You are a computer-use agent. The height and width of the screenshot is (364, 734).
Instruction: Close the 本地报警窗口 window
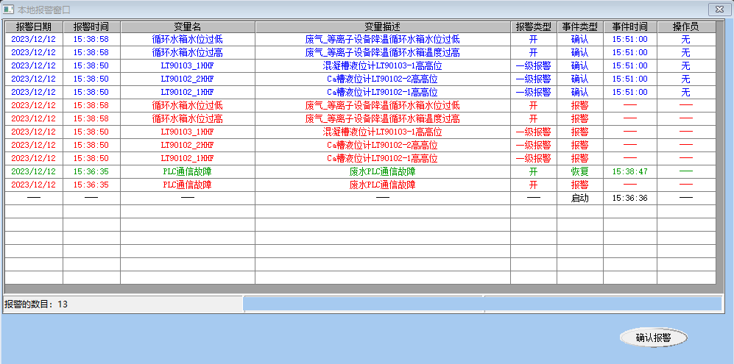pos(718,9)
